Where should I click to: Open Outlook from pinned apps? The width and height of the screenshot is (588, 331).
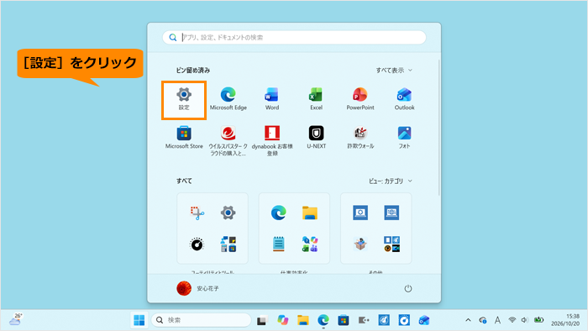click(404, 99)
